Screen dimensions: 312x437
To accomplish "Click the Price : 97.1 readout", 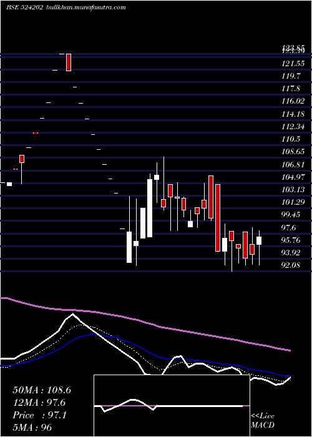I will 39,415.
